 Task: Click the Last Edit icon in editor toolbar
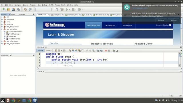click(x=56, y=51)
